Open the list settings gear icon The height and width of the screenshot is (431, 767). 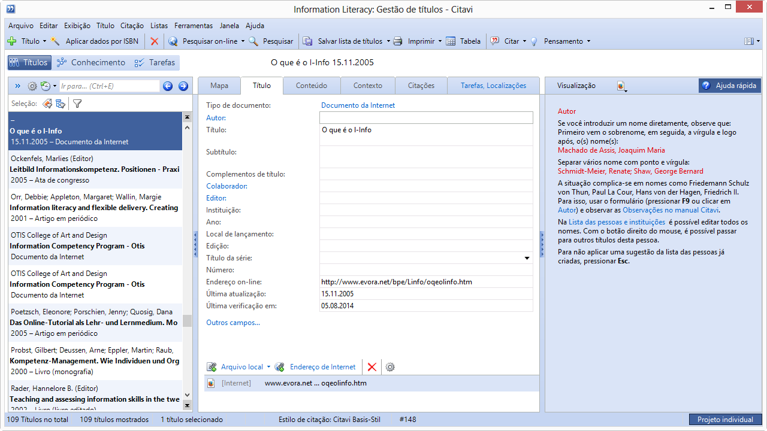click(32, 86)
